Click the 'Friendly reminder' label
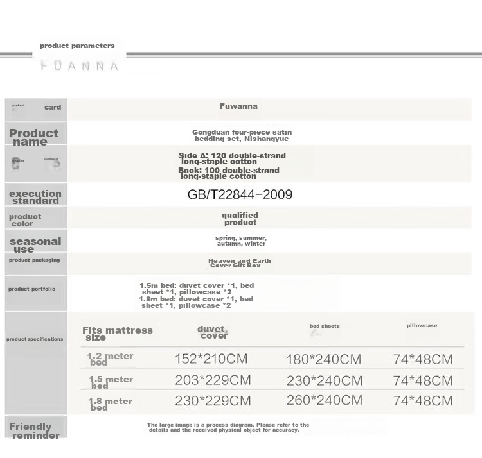 coord(35,430)
